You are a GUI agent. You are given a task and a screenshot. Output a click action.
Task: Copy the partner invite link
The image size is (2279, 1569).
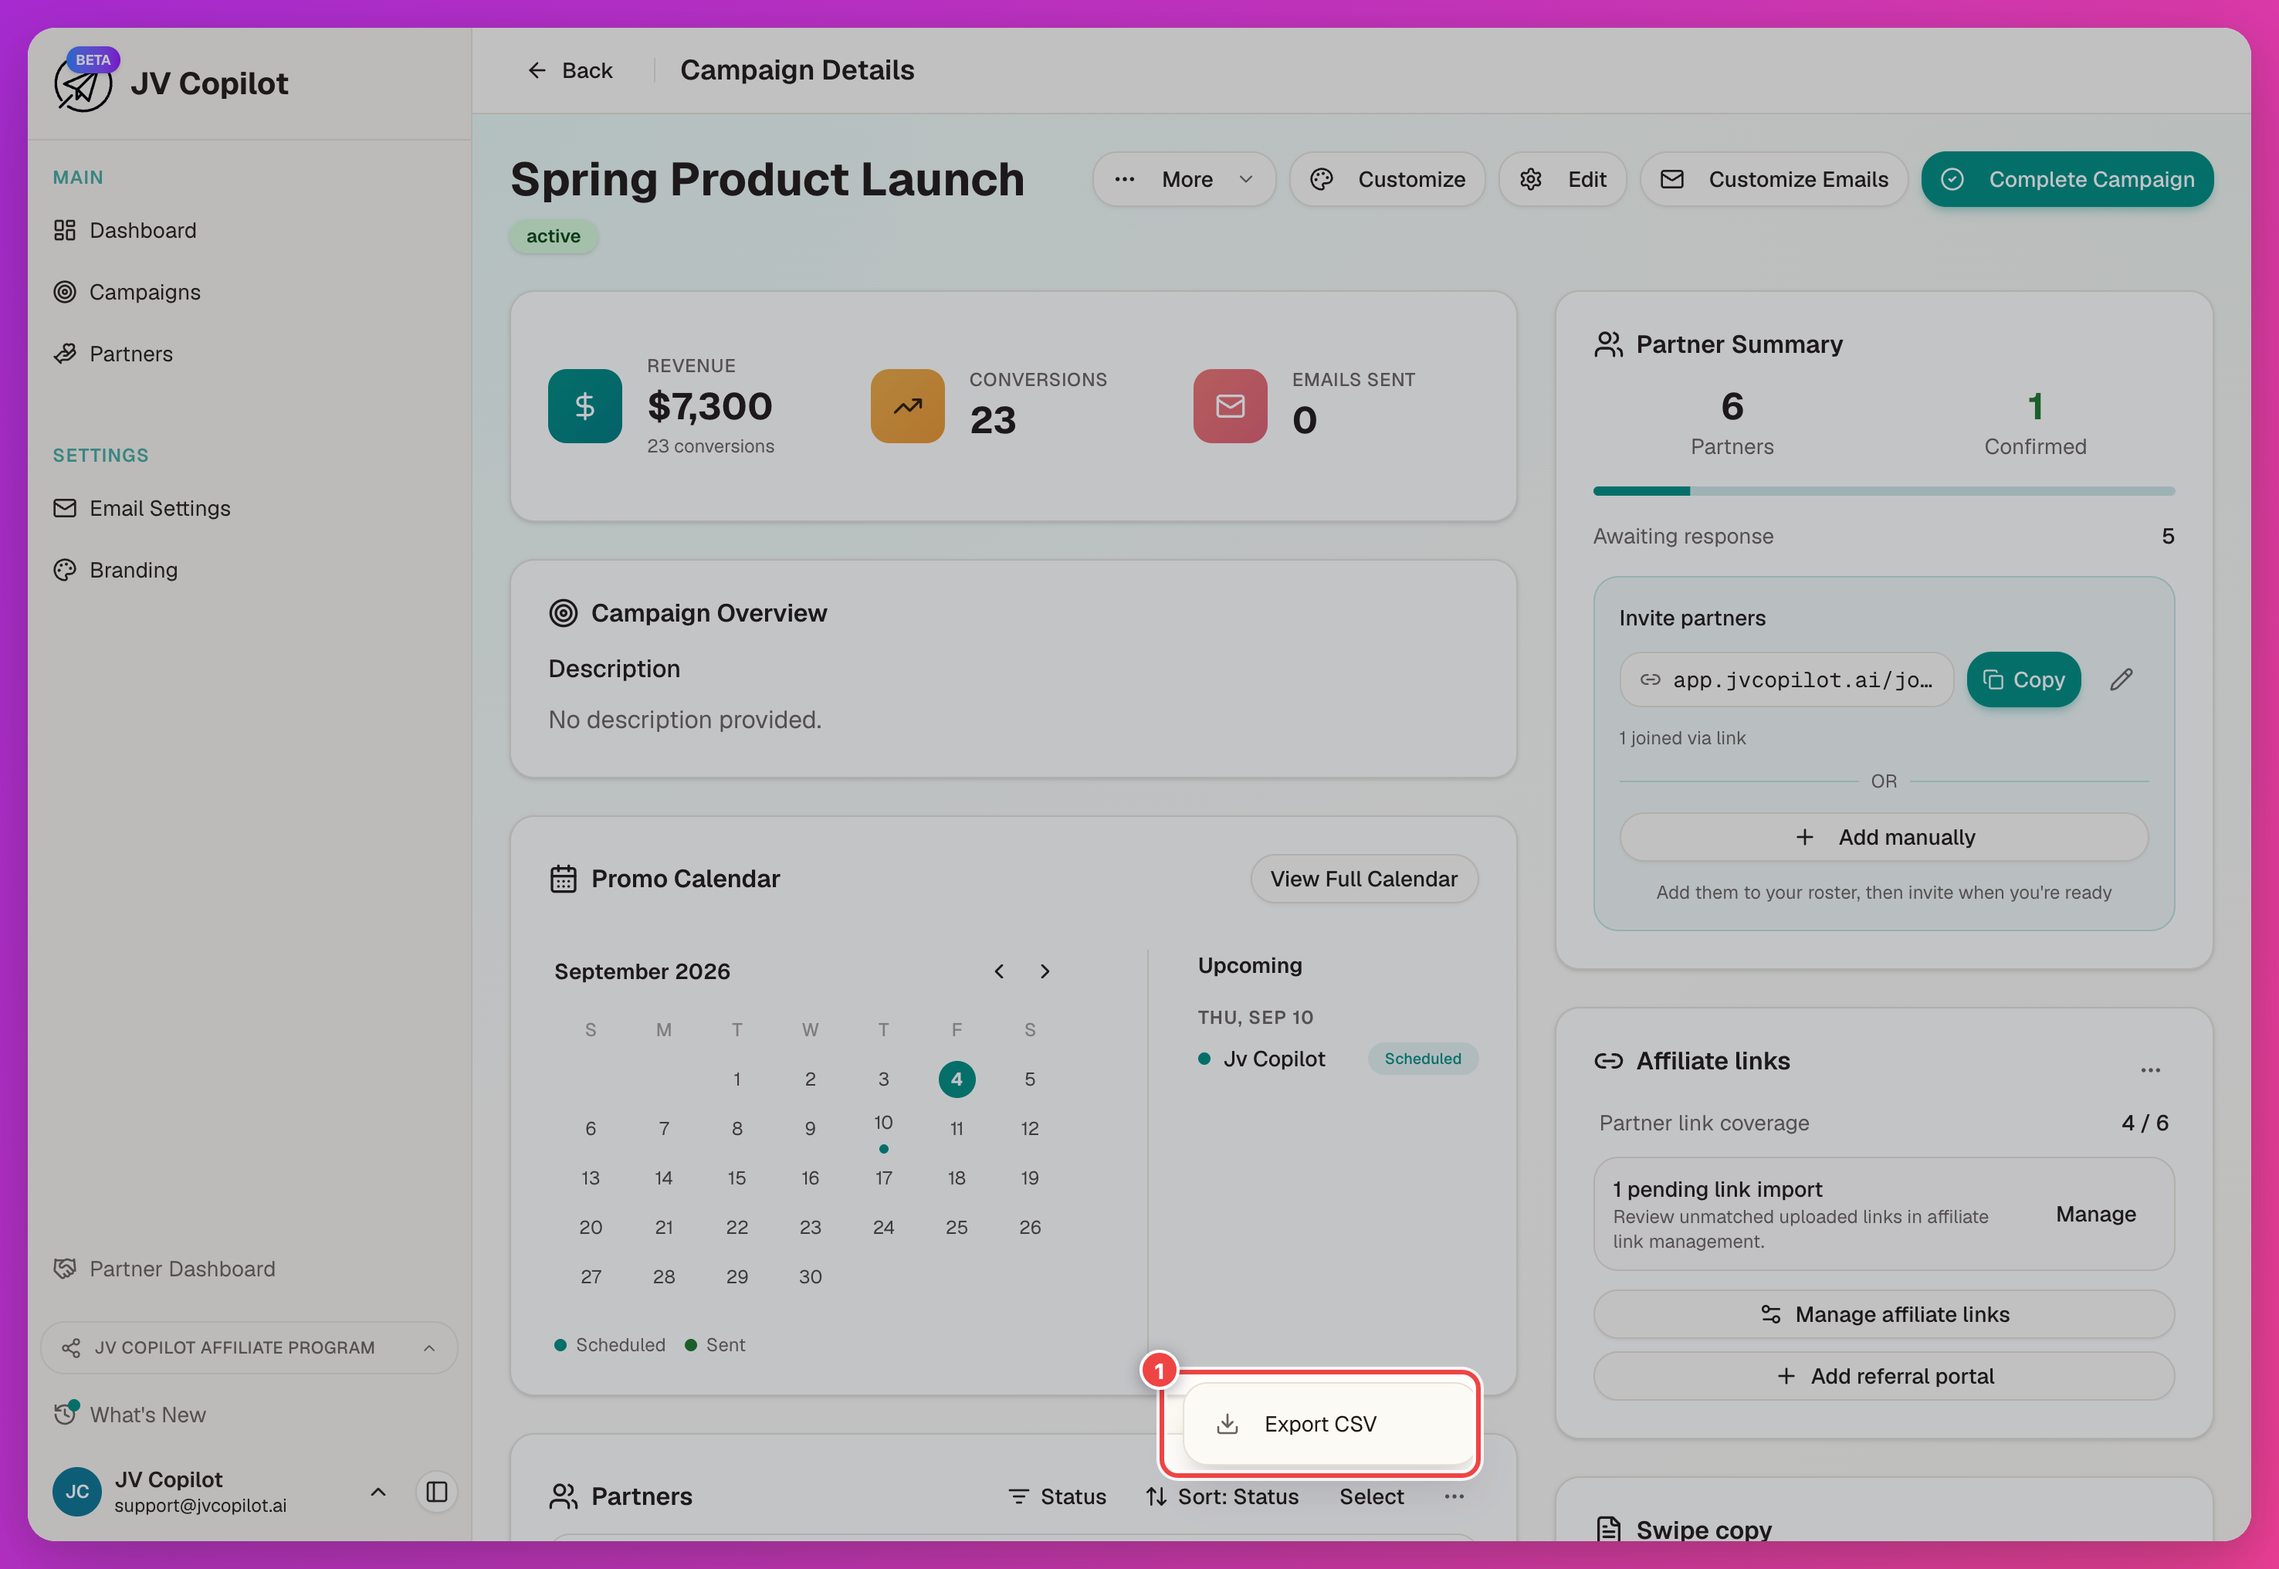tap(2023, 679)
